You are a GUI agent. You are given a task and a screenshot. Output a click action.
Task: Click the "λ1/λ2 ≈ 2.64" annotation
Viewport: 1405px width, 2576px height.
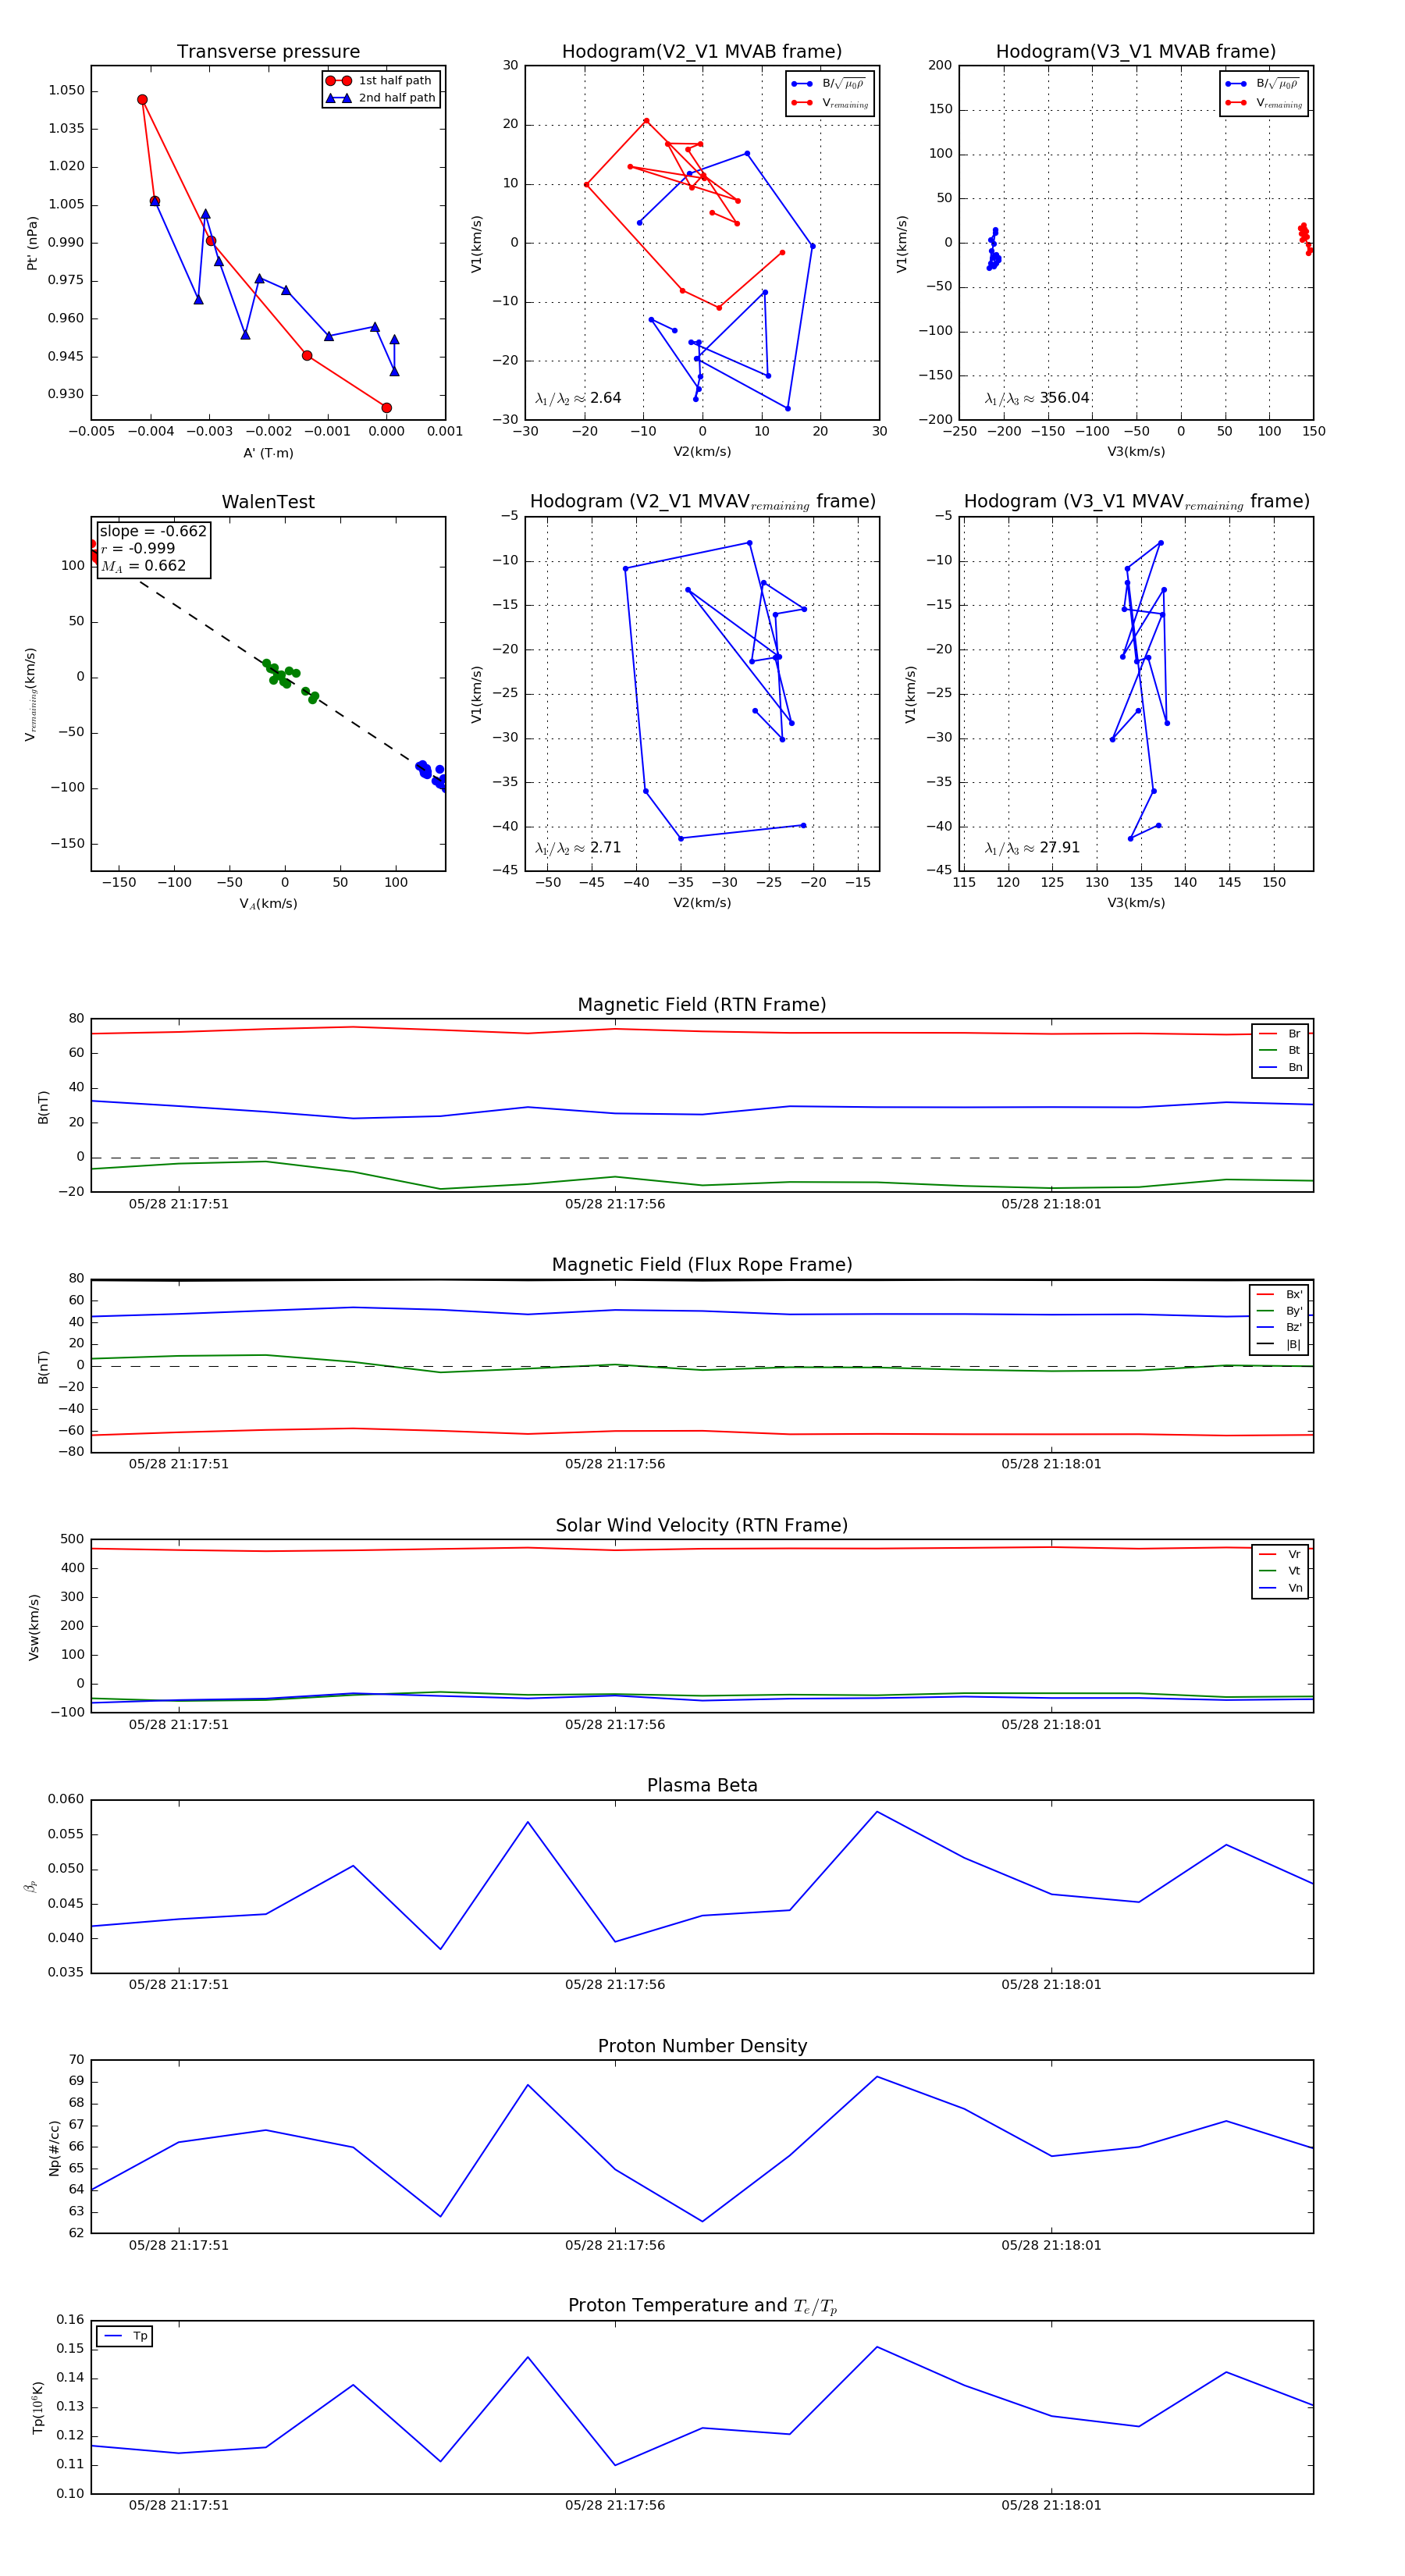tap(578, 398)
